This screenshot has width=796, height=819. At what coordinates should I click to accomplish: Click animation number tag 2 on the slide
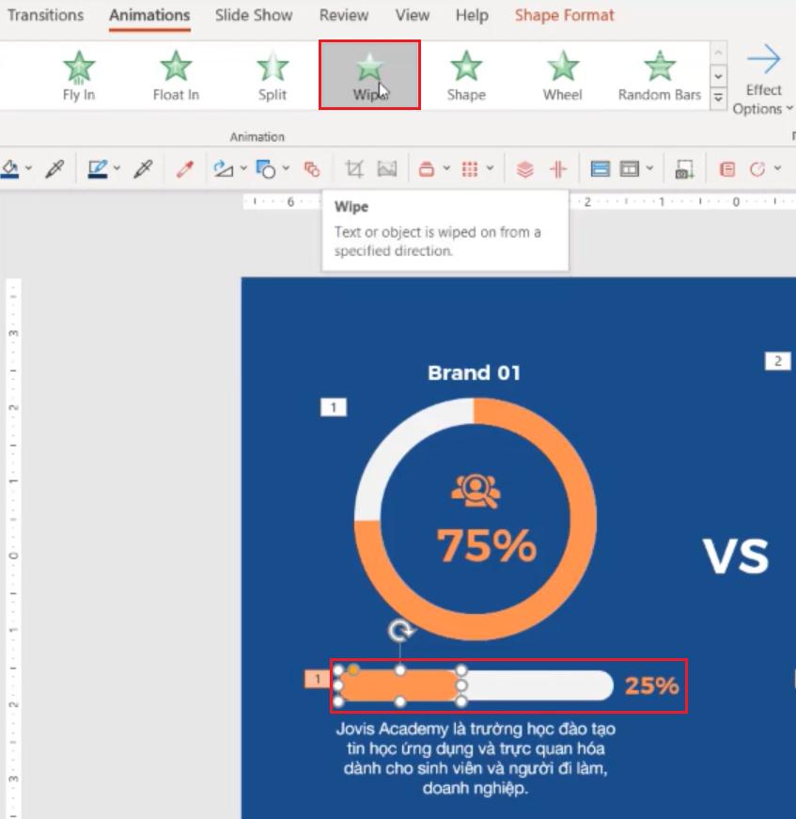point(776,359)
